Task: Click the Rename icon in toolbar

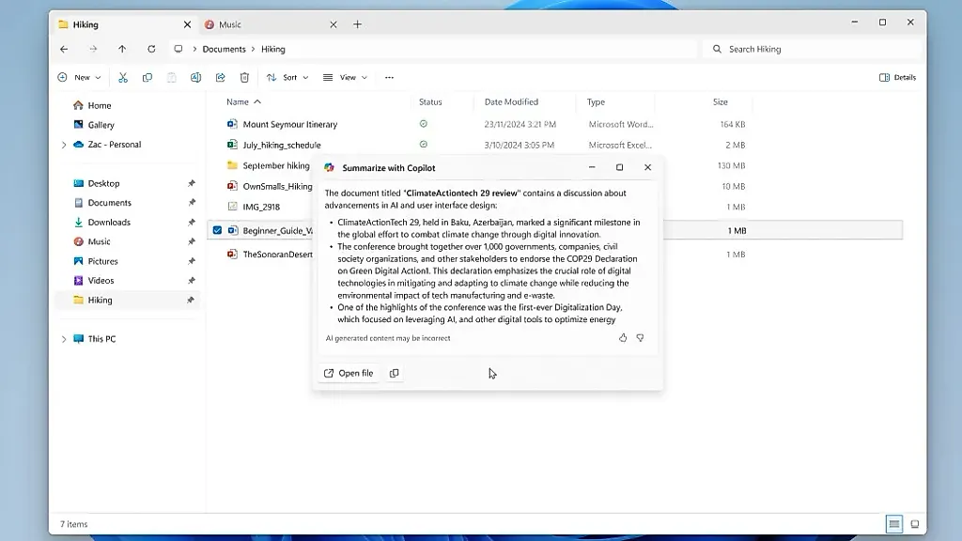Action: coord(195,77)
